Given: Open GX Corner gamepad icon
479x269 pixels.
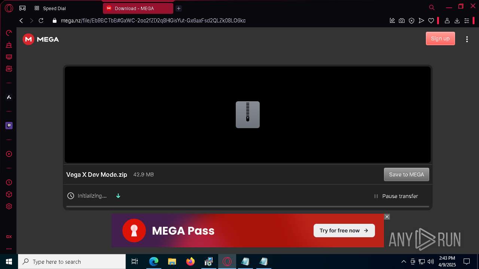Looking at the screenshot, I should (22, 8).
